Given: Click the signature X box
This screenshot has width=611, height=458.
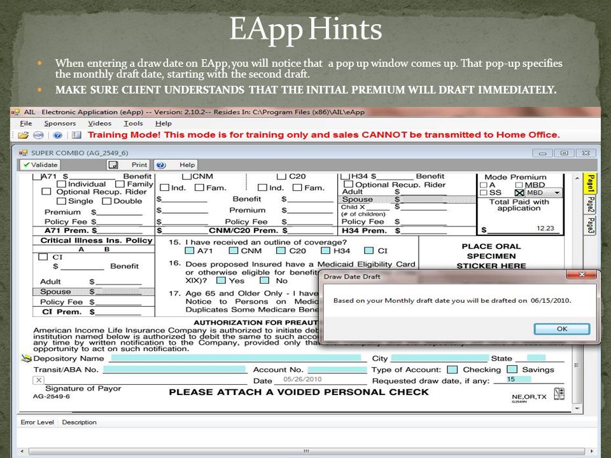Looking at the screenshot, I should 38,380.
